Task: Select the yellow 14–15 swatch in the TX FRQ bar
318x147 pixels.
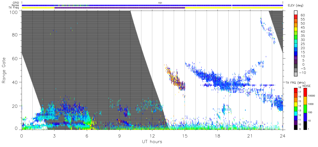Action: [x=296, y=104]
